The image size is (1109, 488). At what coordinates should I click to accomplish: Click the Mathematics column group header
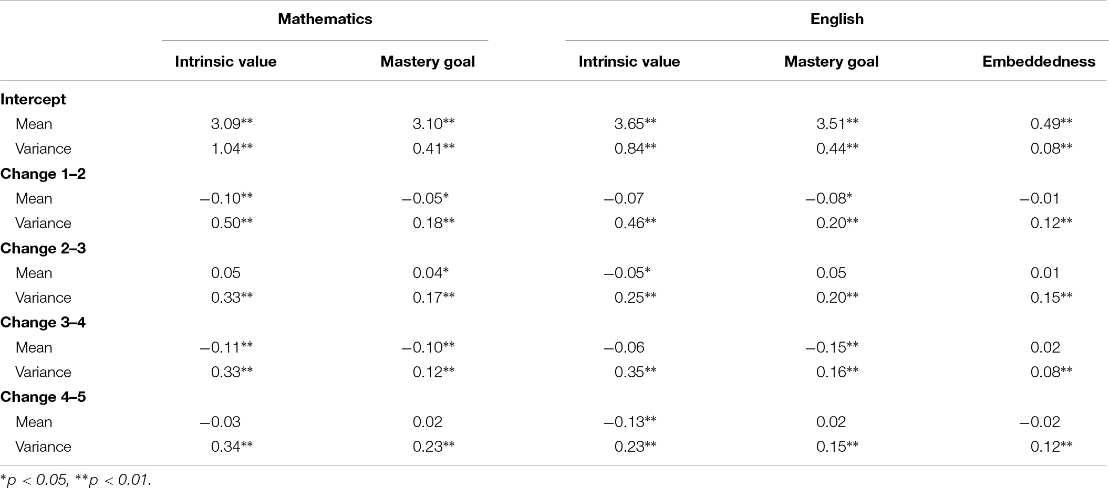(x=325, y=19)
